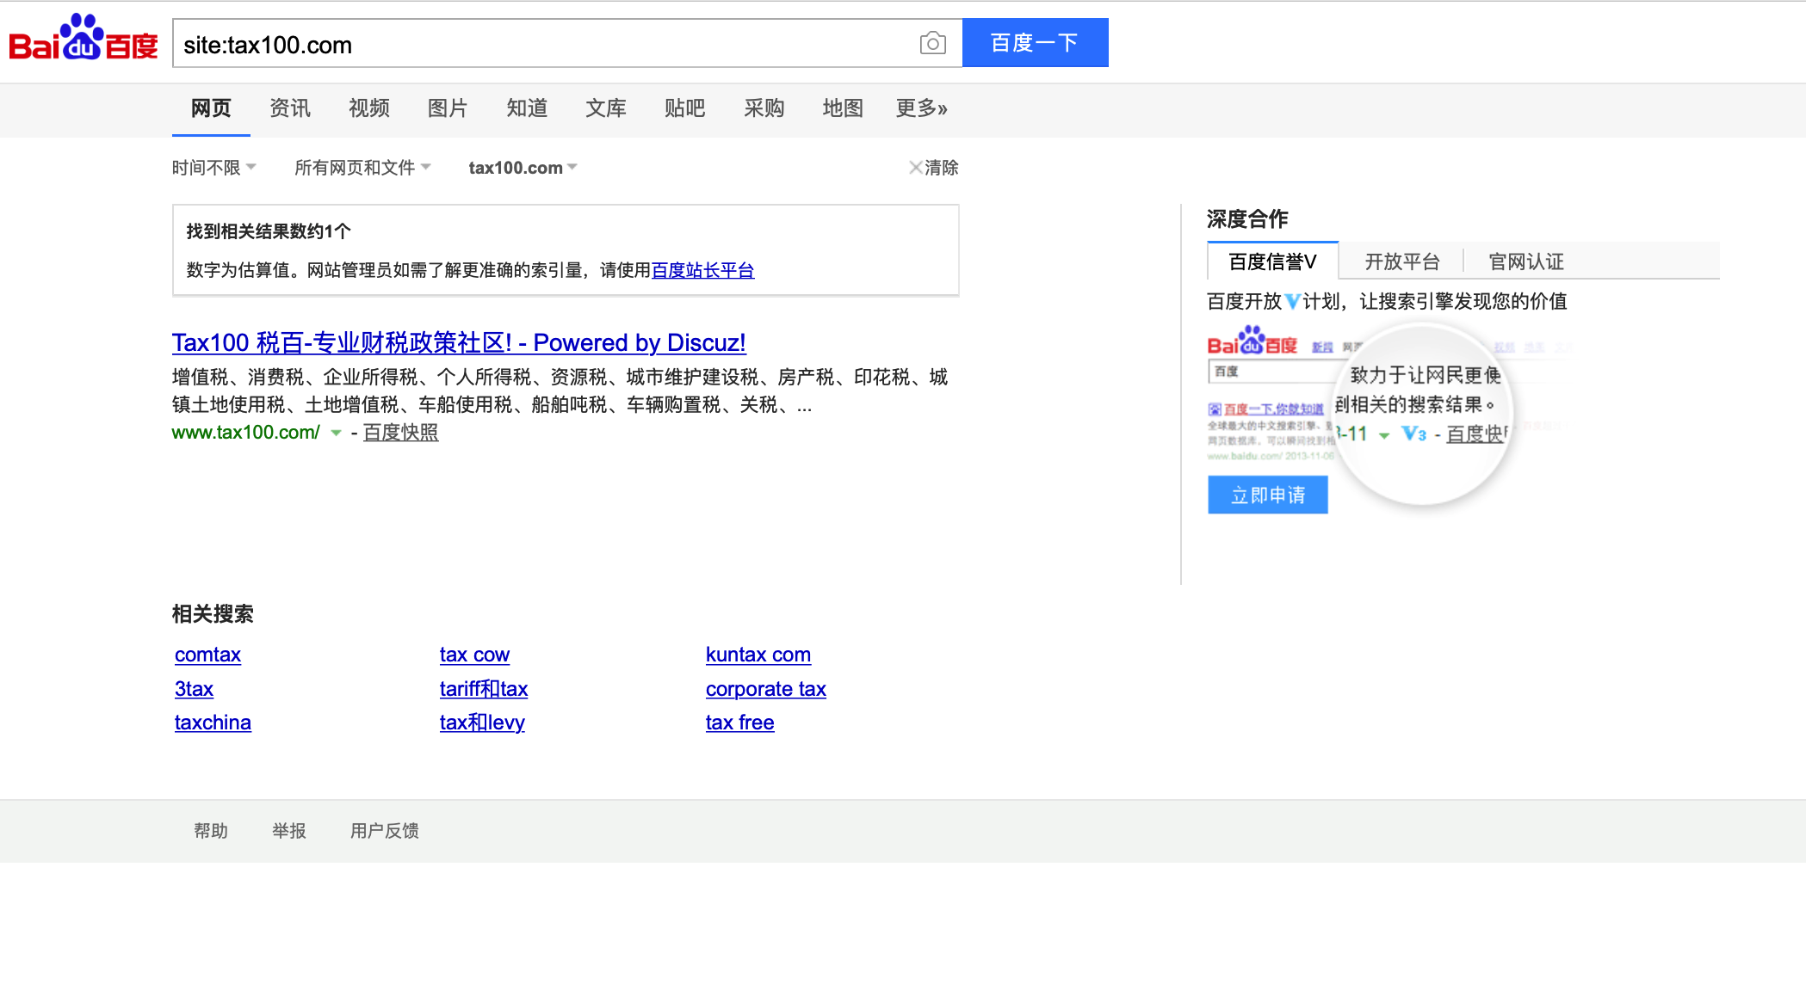Select the 网页 tab
The width and height of the screenshot is (1806, 984).
point(211,108)
